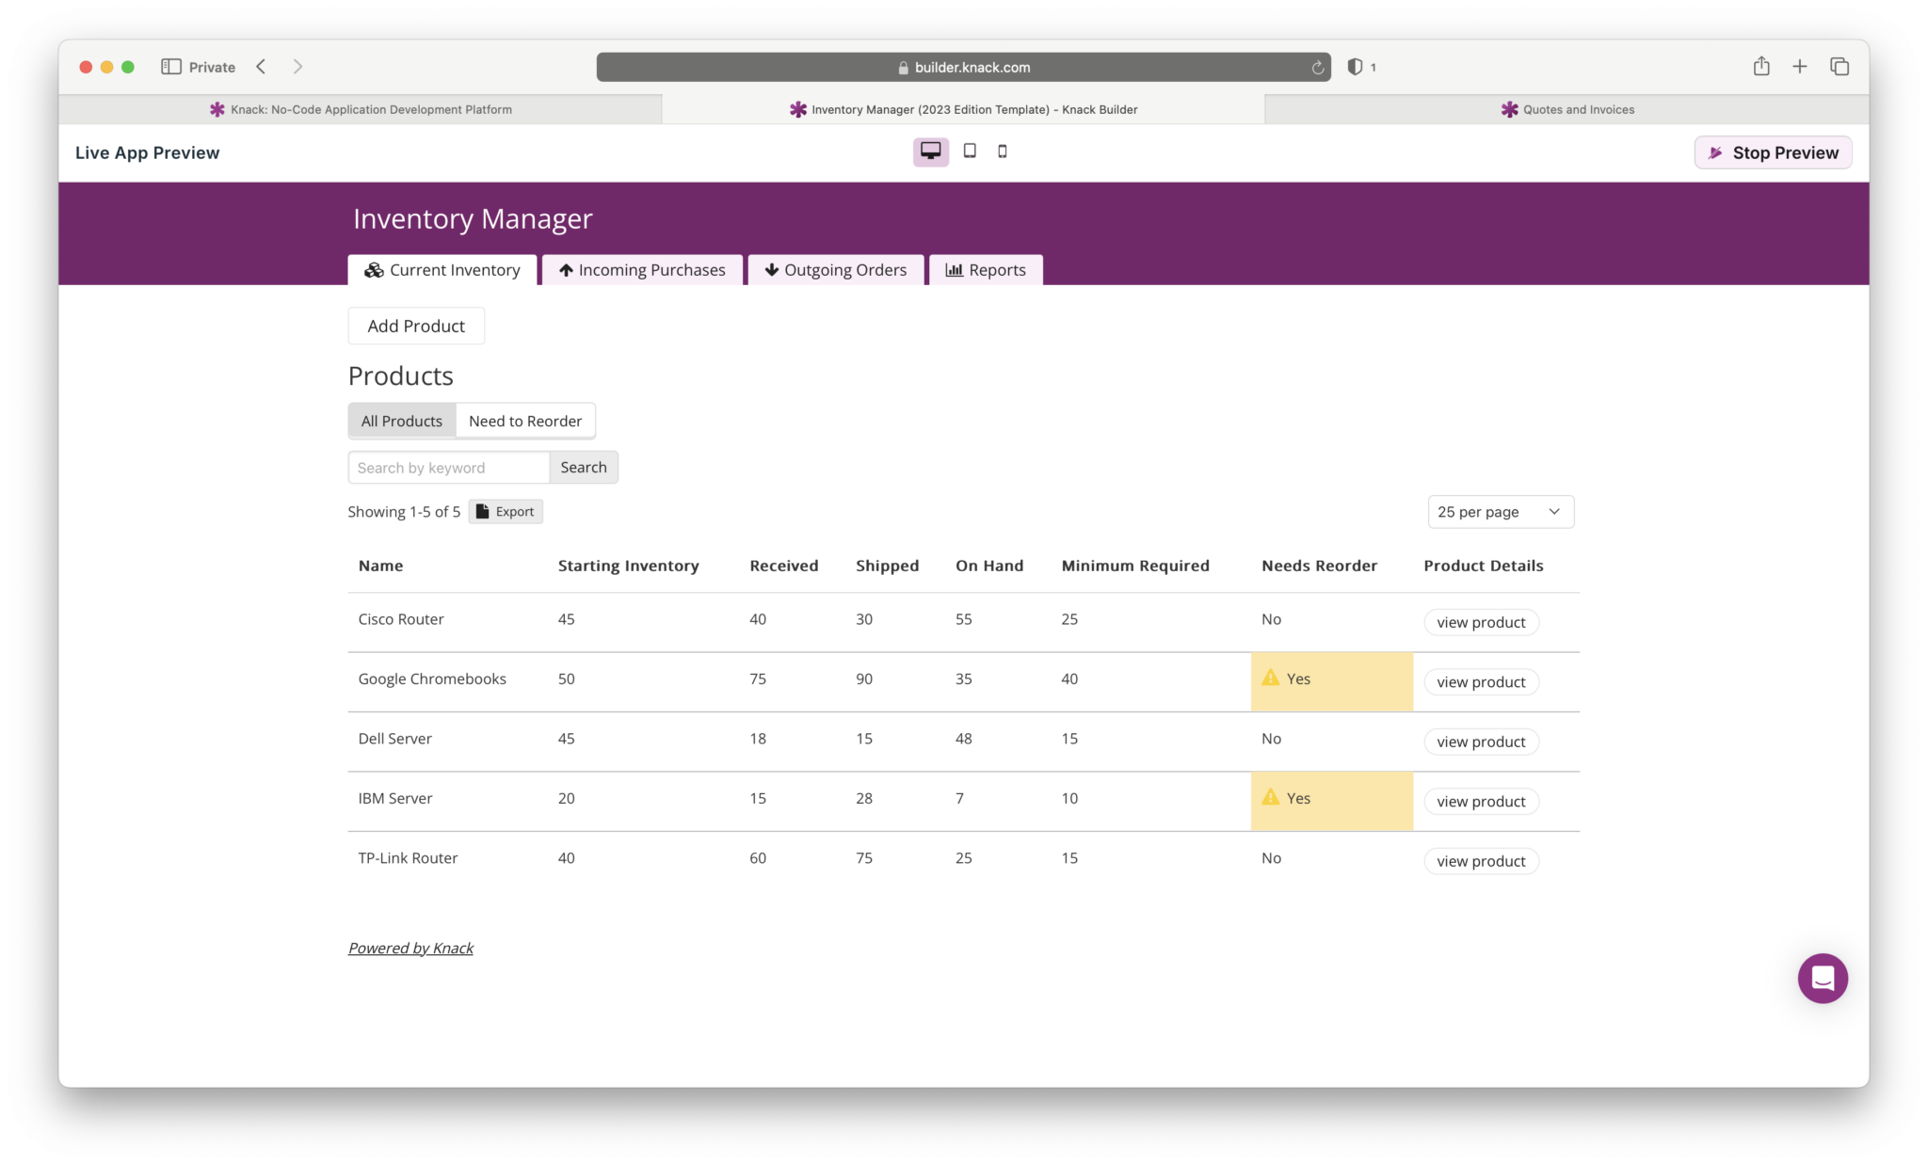Click Stop Preview button
The image size is (1928, 1165).
click(1773, 152)
